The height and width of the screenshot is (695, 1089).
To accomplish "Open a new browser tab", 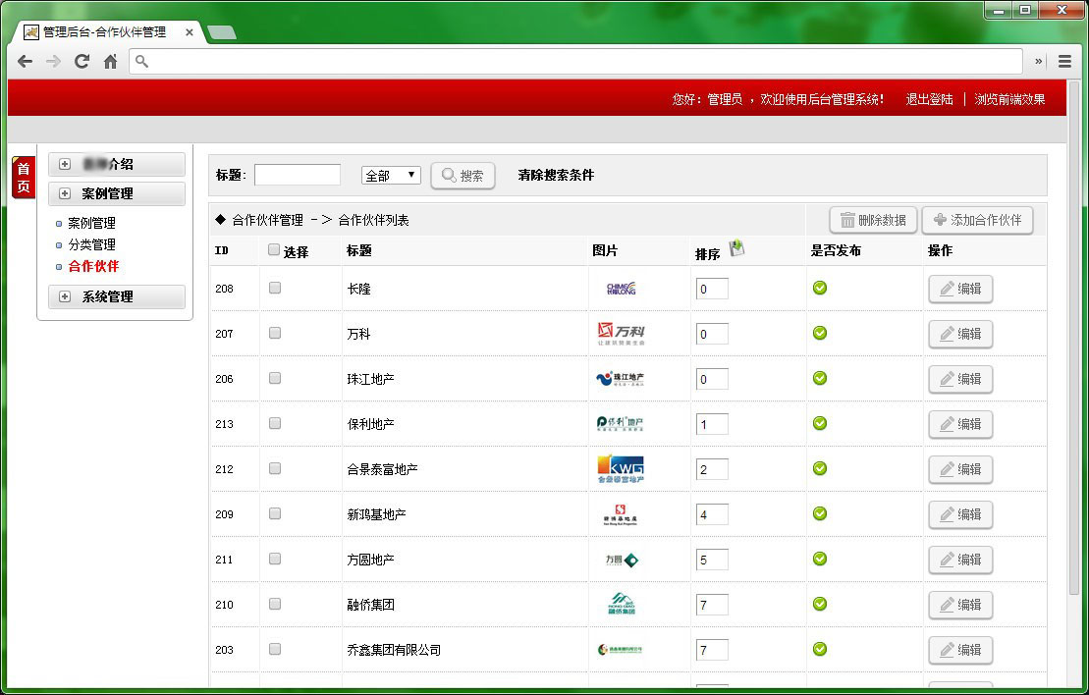I will tap(222, 32).
